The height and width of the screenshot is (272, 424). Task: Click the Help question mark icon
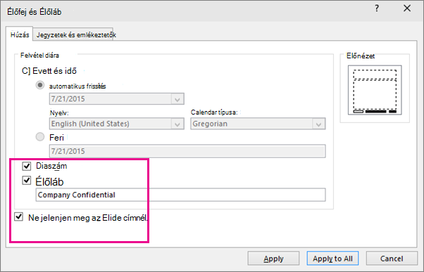(377, 8)
